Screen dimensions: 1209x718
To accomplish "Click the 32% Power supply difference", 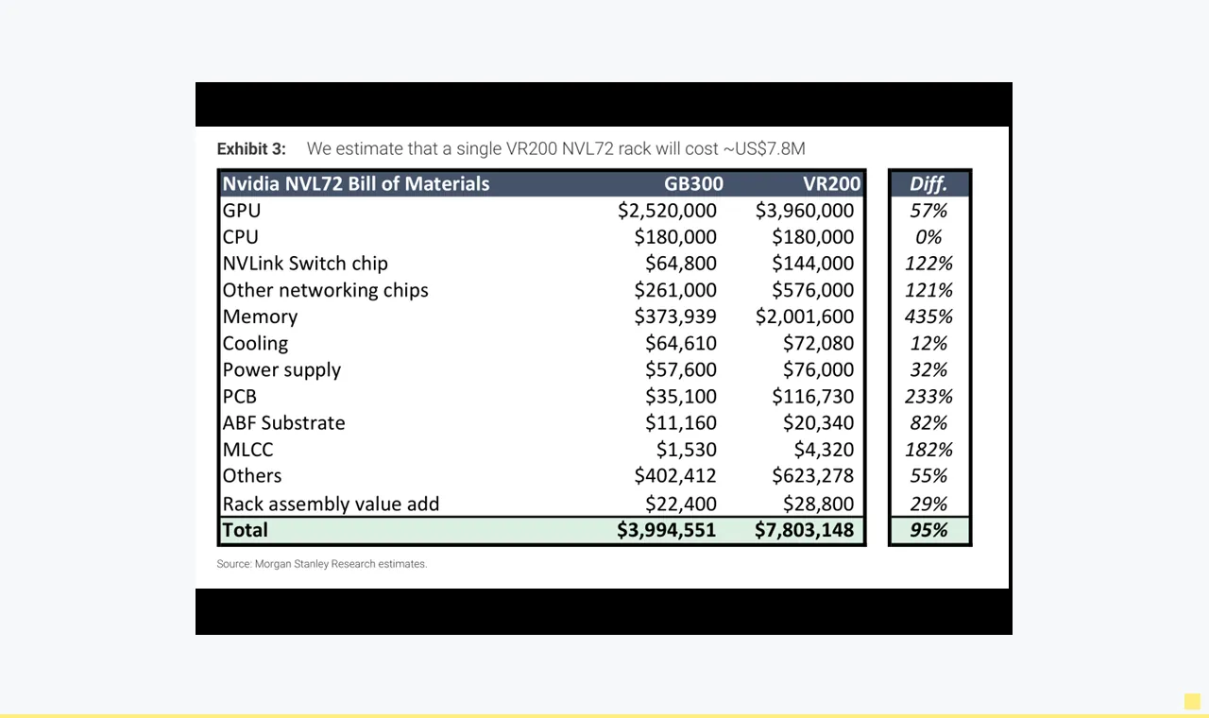I will coord(928,369).
